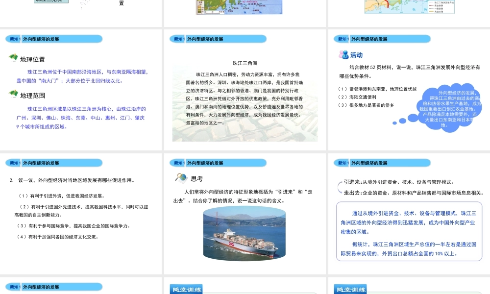
Task: Click the people icon next to 活动
Action: [343, 55]
